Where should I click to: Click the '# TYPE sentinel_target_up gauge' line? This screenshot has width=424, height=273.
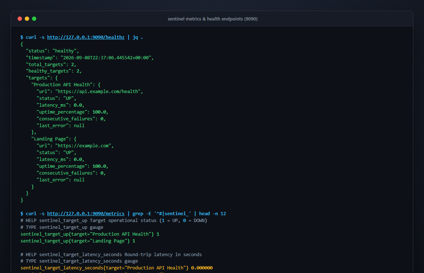tap(62, 227)
